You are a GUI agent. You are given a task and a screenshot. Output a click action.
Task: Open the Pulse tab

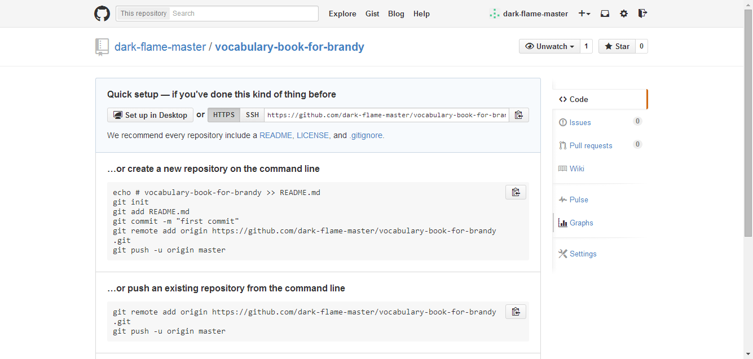pos(600,200)
